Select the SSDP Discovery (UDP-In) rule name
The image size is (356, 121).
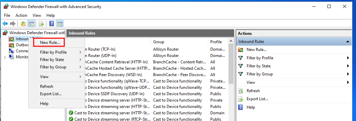[x=115, y=94]
